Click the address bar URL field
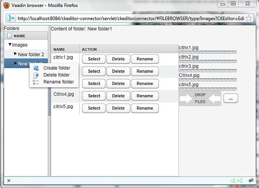Image resolution: width=259 pixels, height=188 pixels. [x=131, y=19]
